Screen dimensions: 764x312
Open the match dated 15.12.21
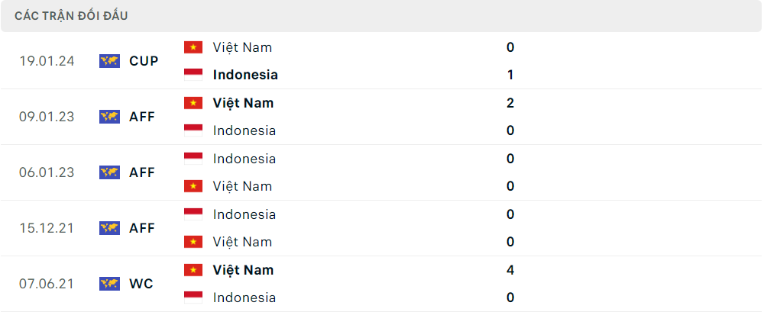click(381, 228)
